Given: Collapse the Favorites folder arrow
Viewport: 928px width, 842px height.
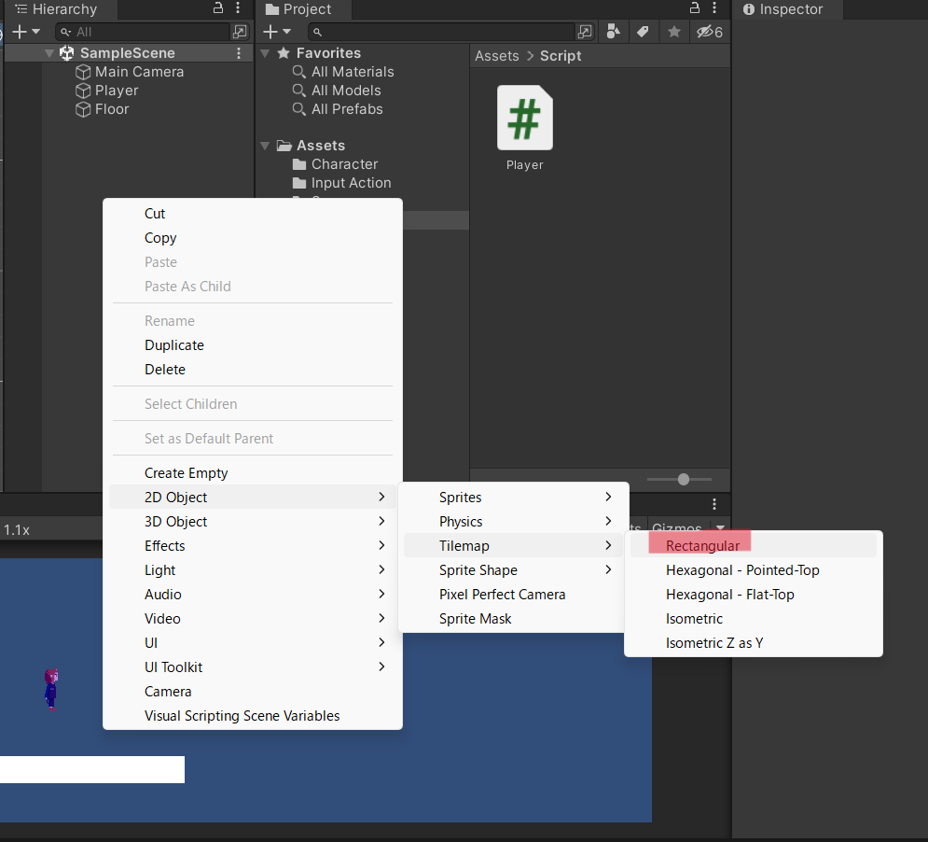Looking at the screenshot, I should point(265,53).
